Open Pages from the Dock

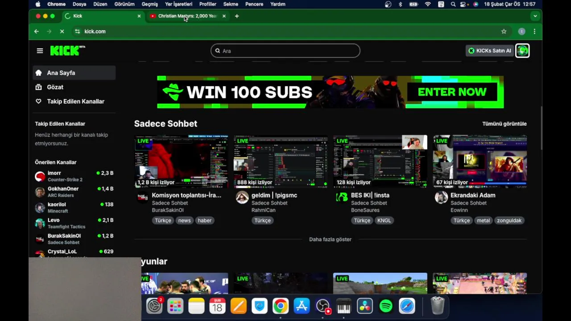tap(238, 306)
